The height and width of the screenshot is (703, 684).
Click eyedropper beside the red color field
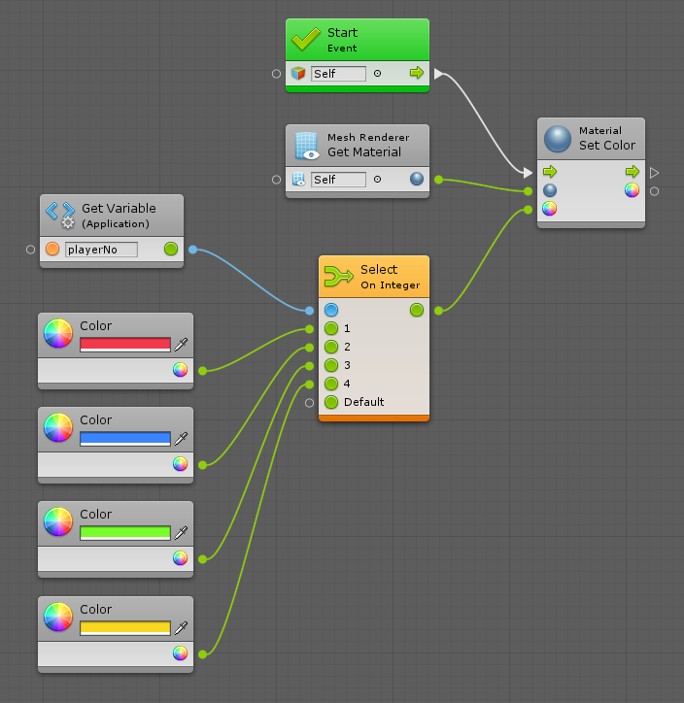click(x=181, y=344)
